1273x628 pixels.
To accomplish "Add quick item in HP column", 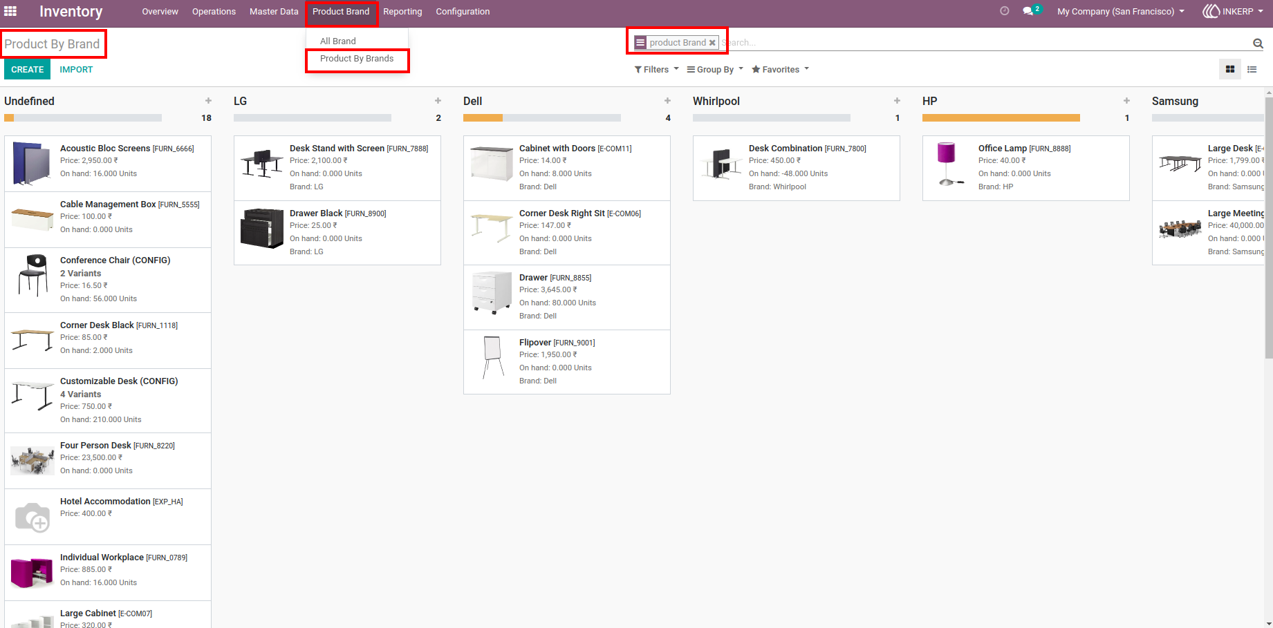I will pos(1126,101).
